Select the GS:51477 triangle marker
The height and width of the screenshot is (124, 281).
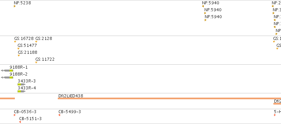(18, 49)
